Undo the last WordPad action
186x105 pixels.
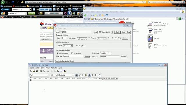(61, 71)
